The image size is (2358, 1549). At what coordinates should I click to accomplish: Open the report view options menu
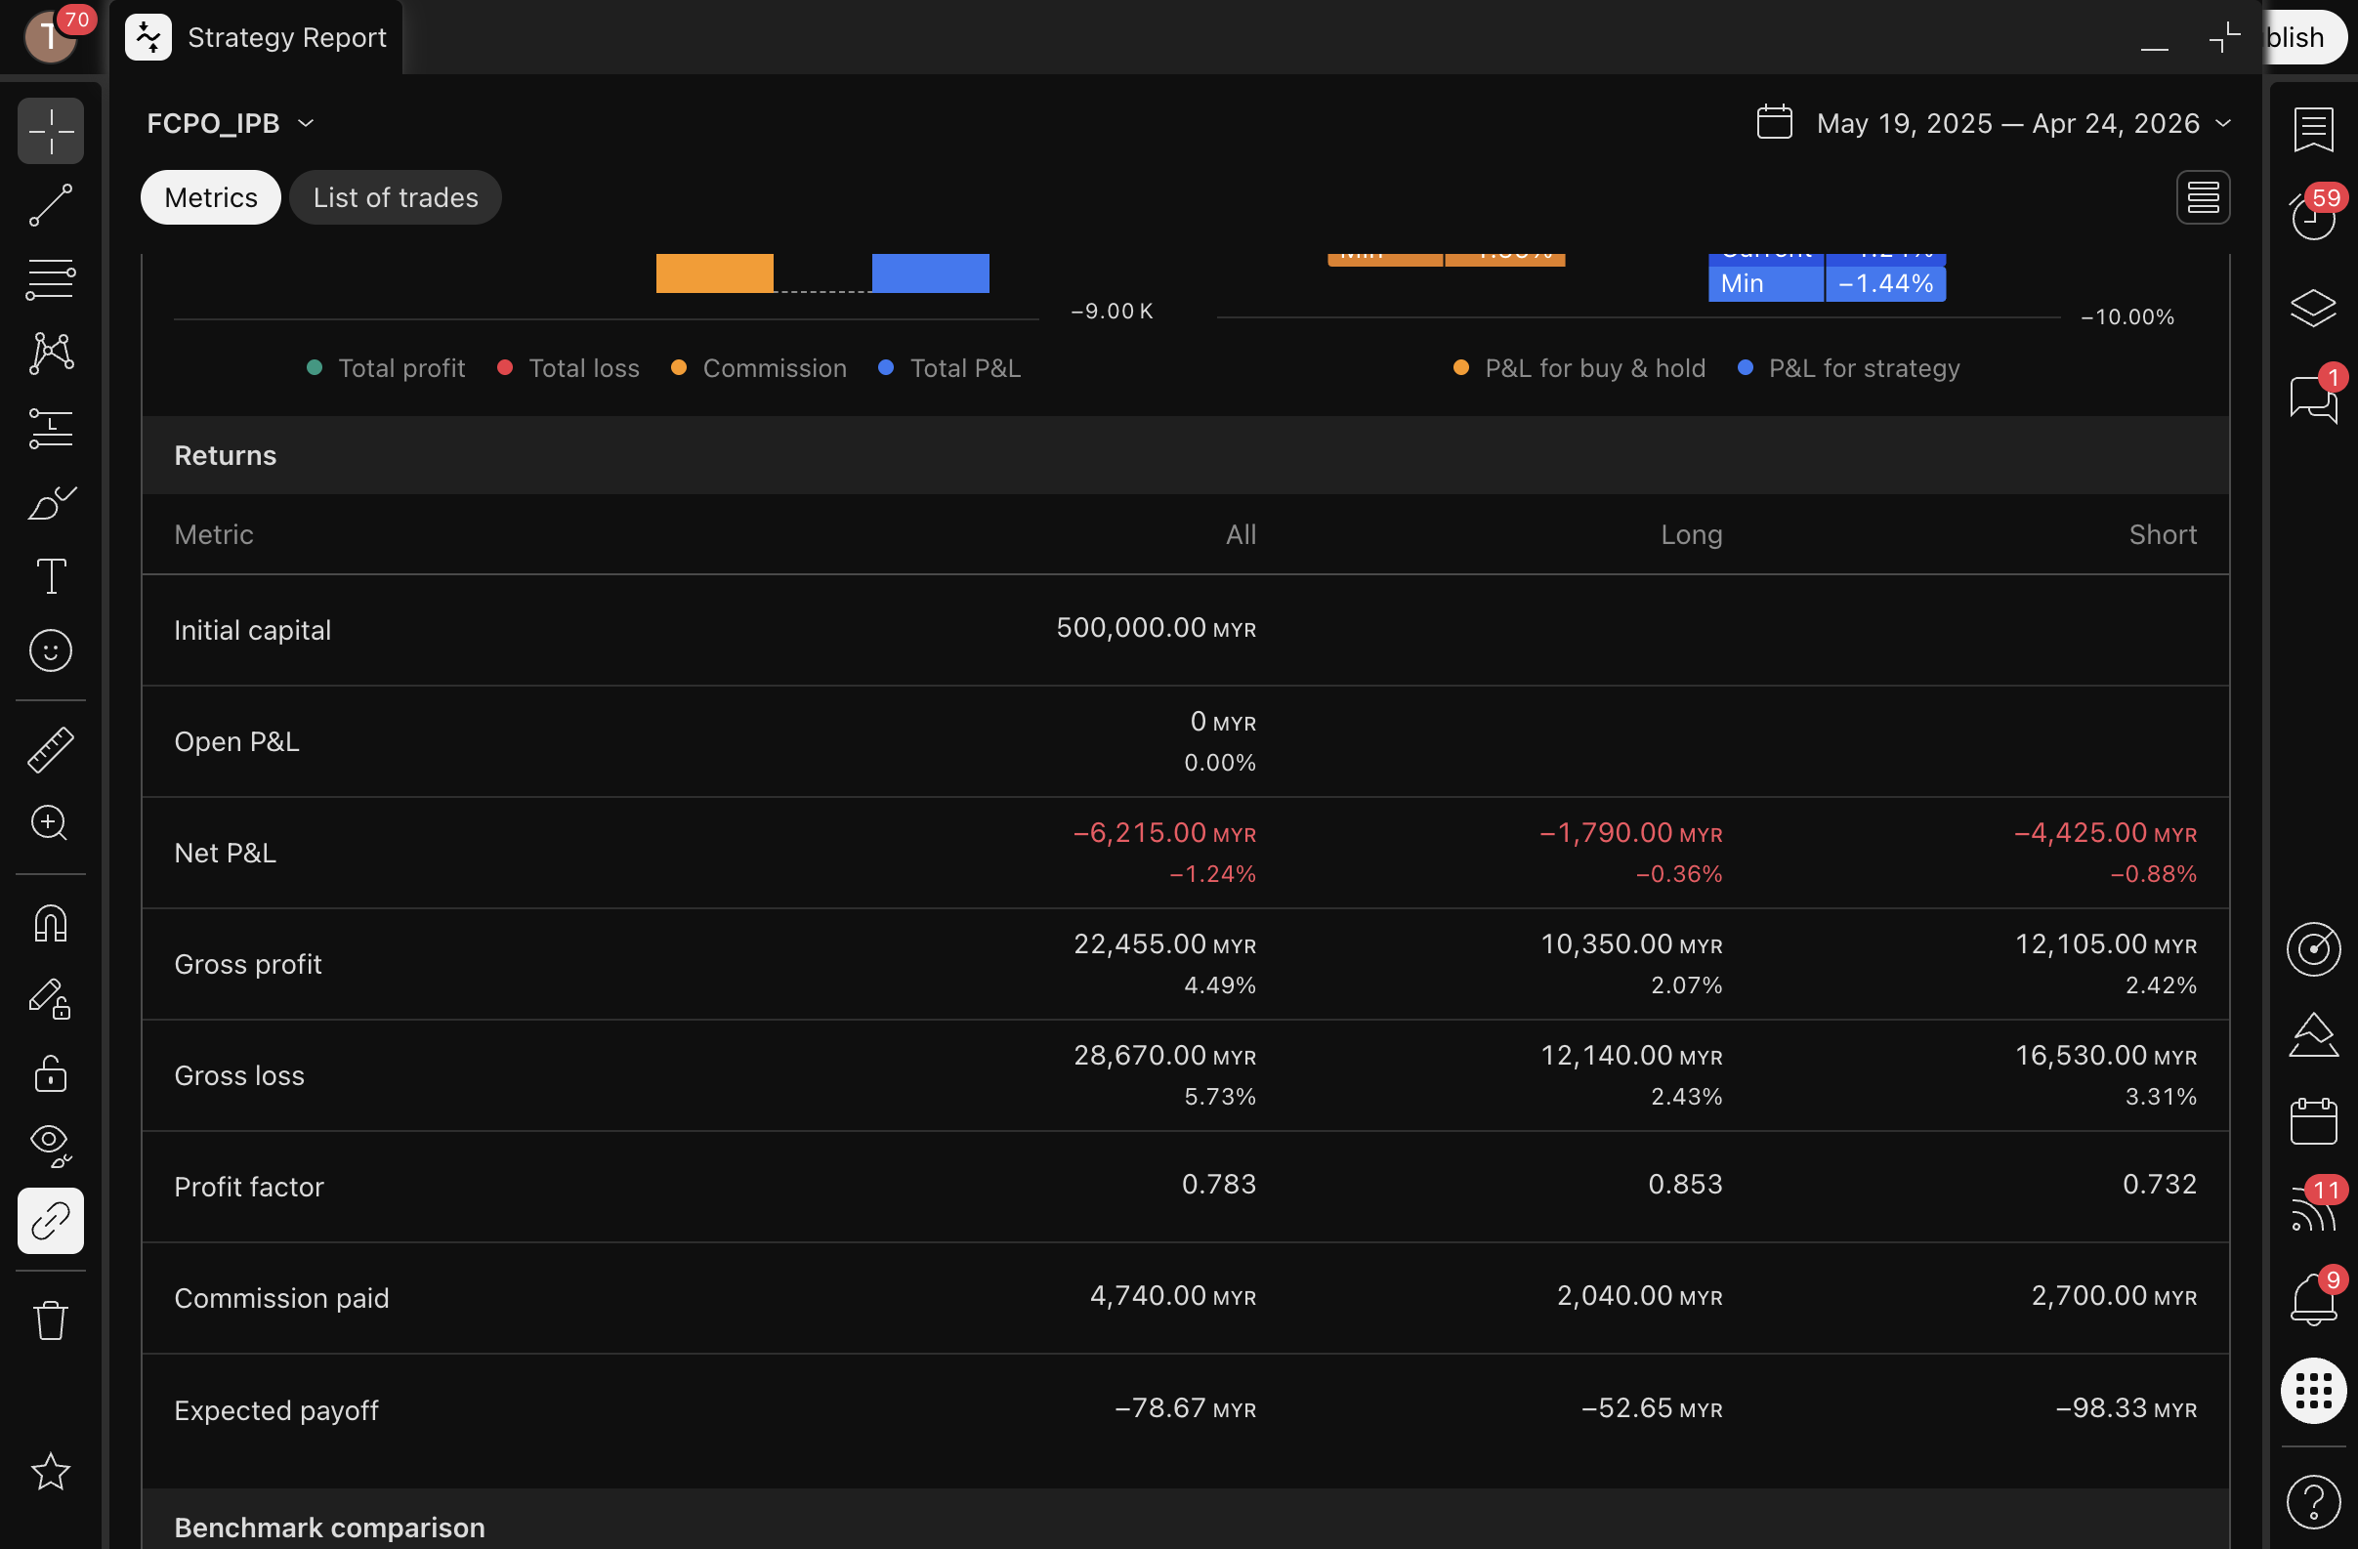(2202, 197)
